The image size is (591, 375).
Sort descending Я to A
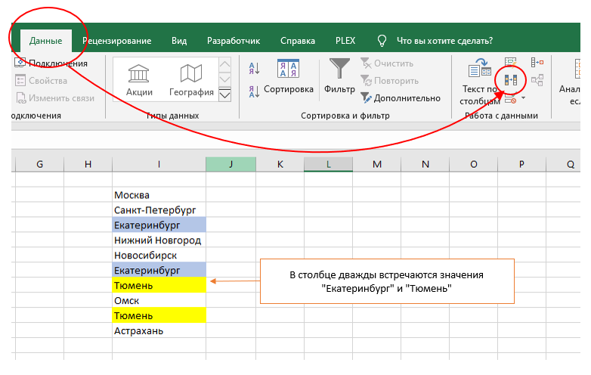click(254, 91)
